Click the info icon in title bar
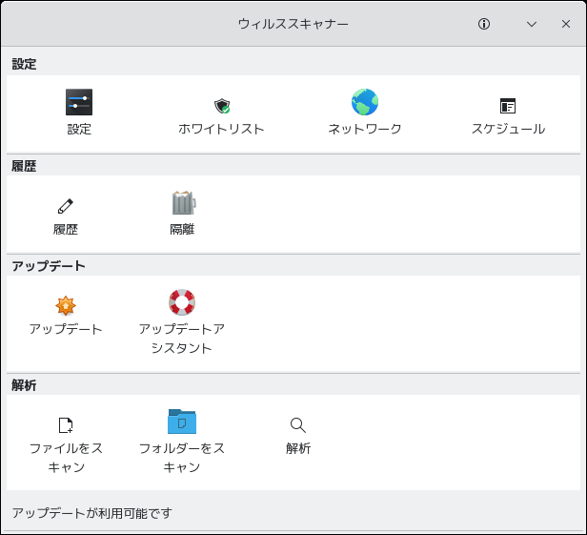 pyautogui.click(x=484, y=24)
